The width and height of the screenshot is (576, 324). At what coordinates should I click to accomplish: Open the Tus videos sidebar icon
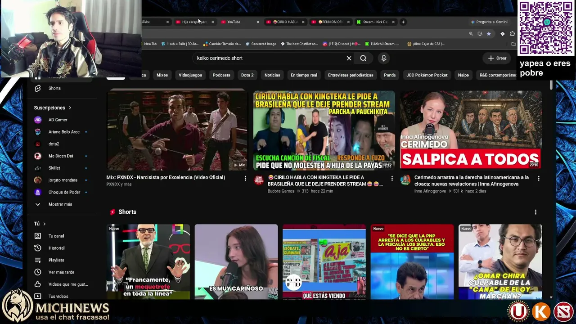(38, 296)
